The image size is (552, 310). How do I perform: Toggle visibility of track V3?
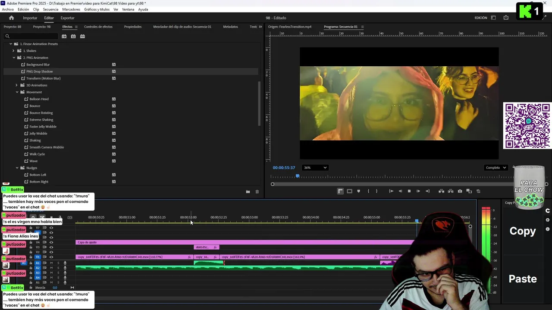pyautogui.click(x=51, y=247)
